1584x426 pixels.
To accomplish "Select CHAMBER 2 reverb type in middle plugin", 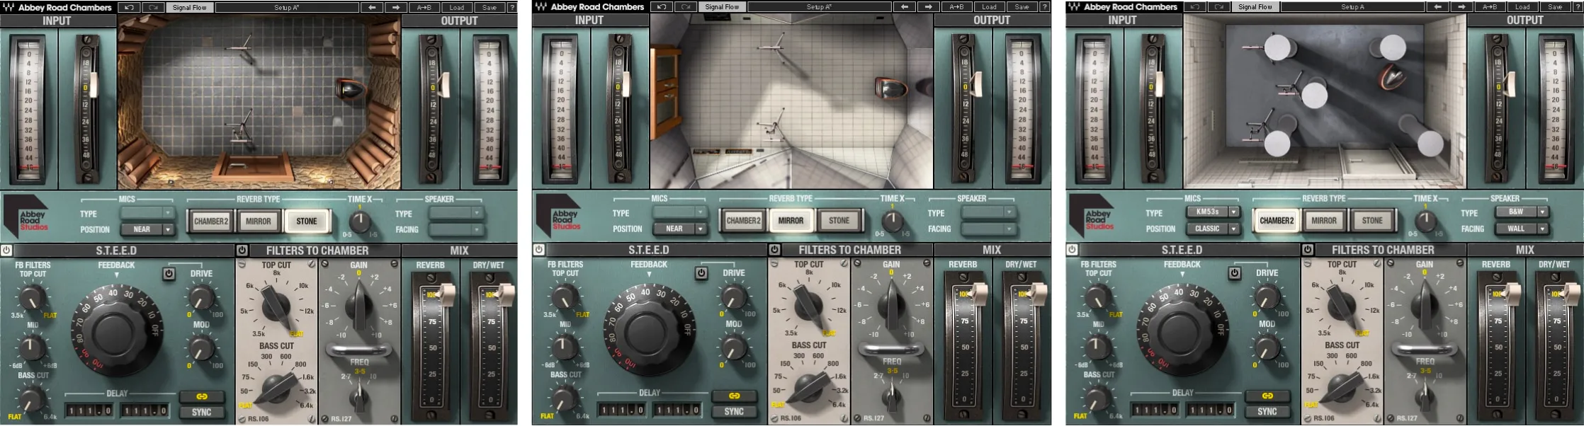I will click(x=744, y=221).
